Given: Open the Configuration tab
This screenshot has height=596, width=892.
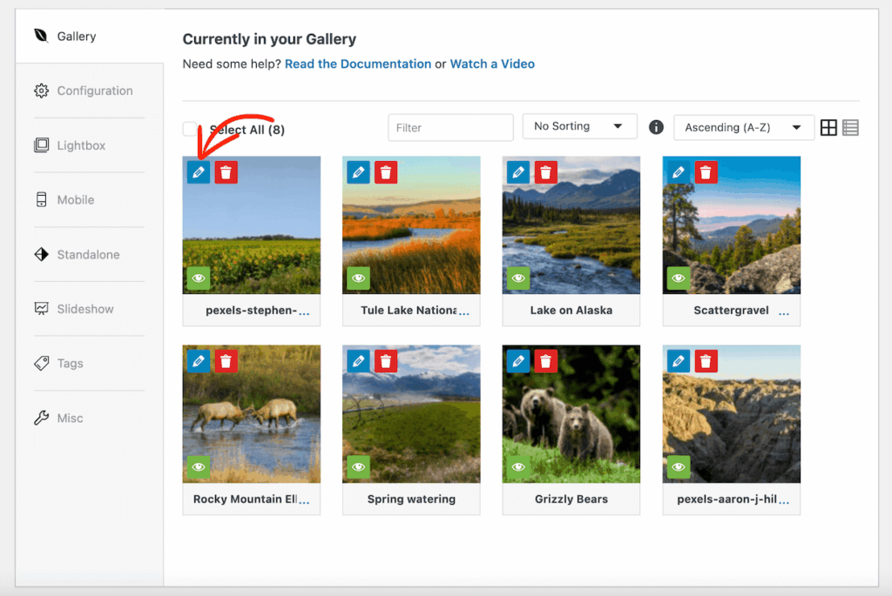Looking at the screenshot, I should click(94, 90).
